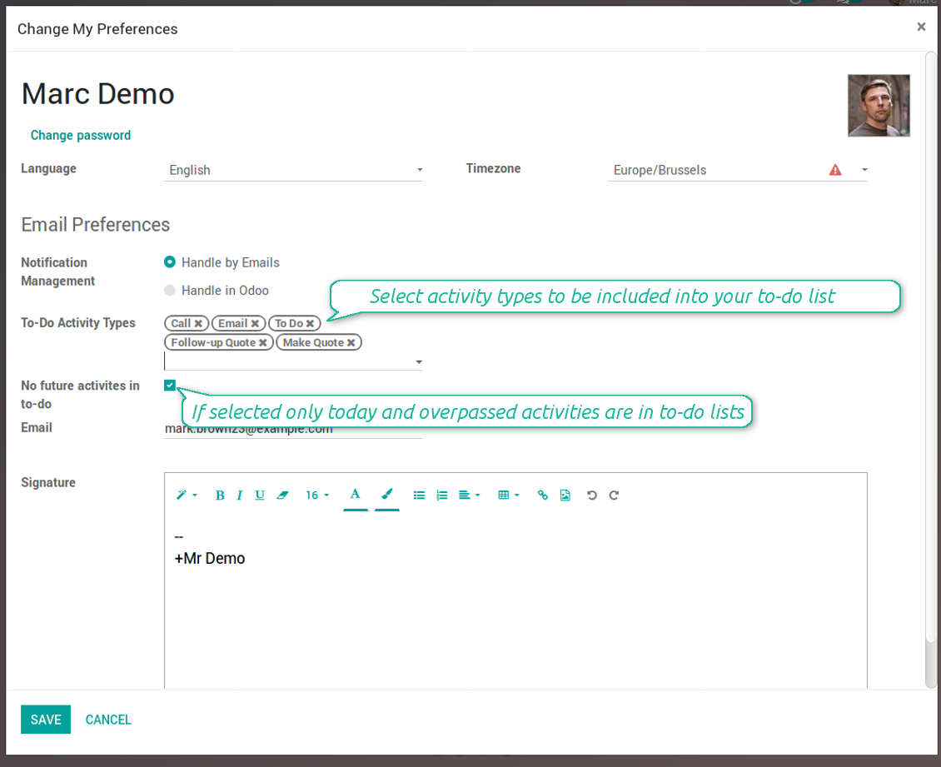Undo the last signature edit

click(592, 496)
